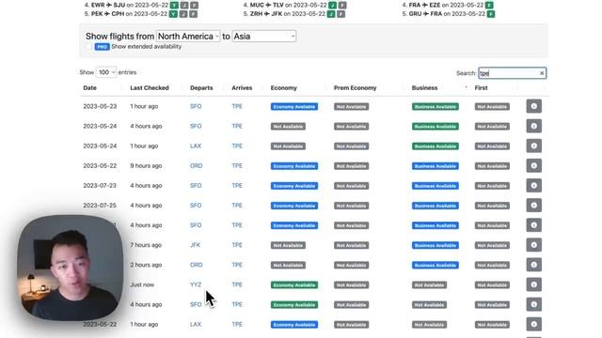
Task: Click the 'Just now' cell
Action: 142,284
